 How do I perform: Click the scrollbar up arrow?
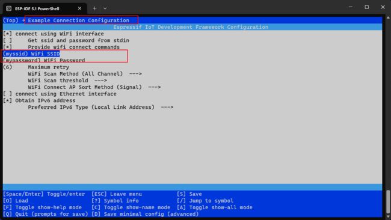[388, 18]
